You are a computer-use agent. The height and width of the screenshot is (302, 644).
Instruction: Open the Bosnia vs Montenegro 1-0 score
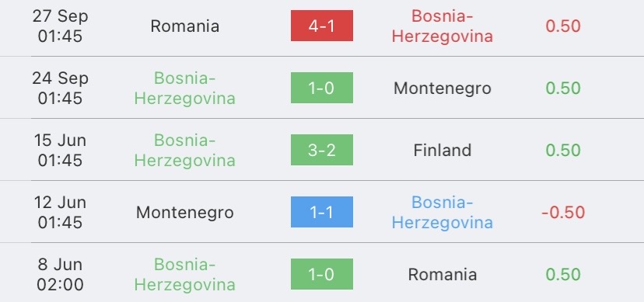321,88
